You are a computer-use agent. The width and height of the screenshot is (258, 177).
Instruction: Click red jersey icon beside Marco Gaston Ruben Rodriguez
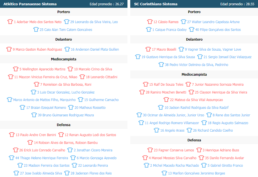[9, 49]
